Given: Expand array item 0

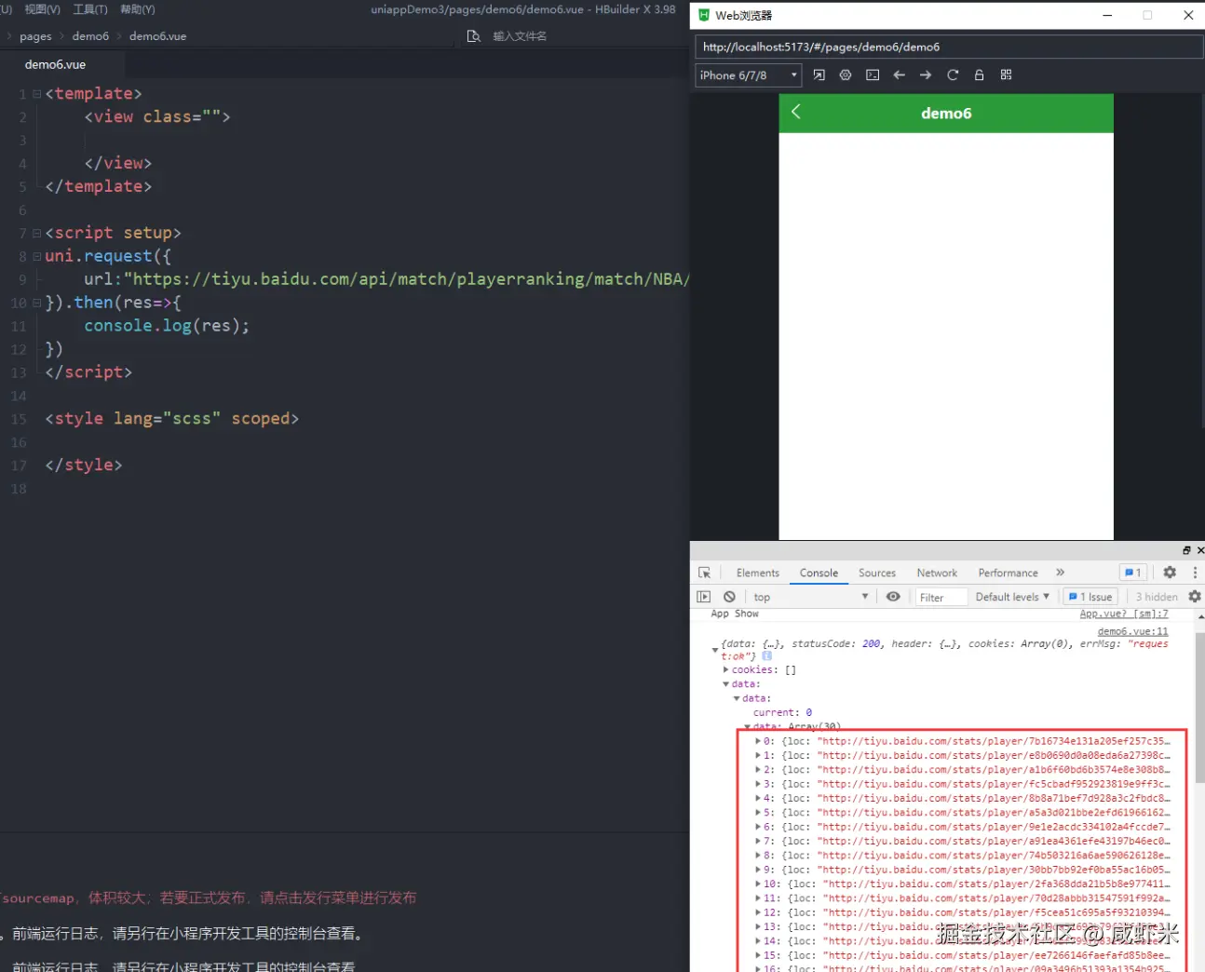Looking at the screenshot, I should pos(758,741).
